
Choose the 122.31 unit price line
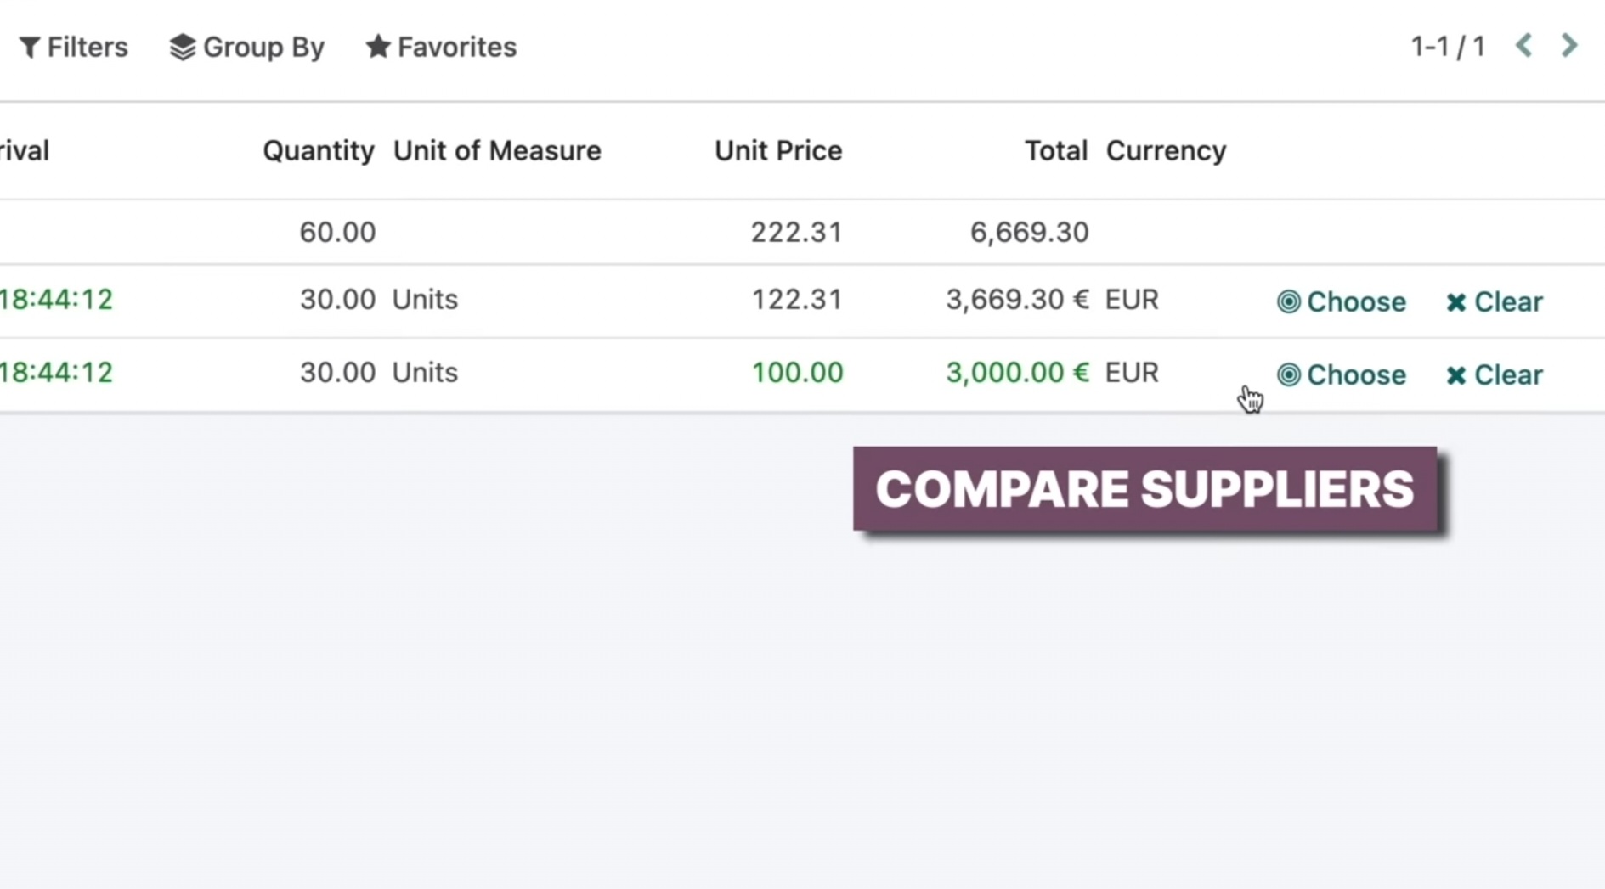(x=1341, y=301)
